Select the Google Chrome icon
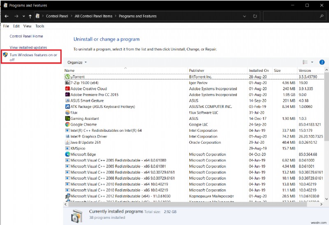This screenshot has height=225, width=329. pyautogui.click(x=67, y=124)
